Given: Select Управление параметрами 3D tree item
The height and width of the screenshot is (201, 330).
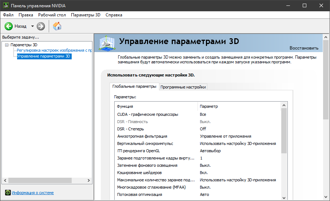Looking at the screenshot, I should coord(44,56).
